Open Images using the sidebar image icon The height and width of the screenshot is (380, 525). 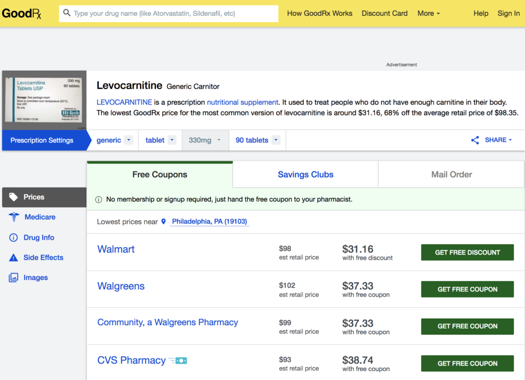pyautogui.click(x=13, y=277)
